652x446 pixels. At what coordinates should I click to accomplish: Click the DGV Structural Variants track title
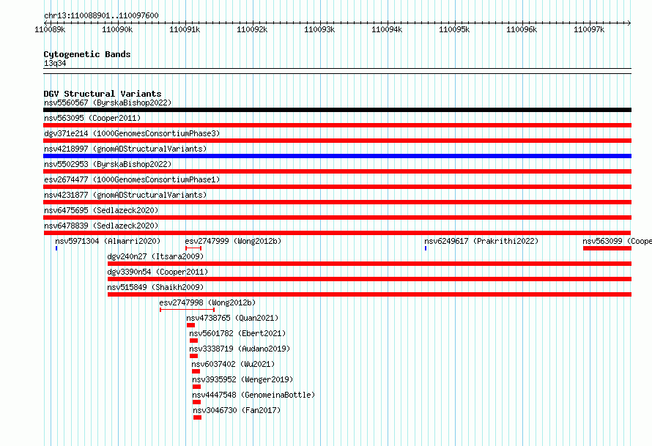(103, 94)
